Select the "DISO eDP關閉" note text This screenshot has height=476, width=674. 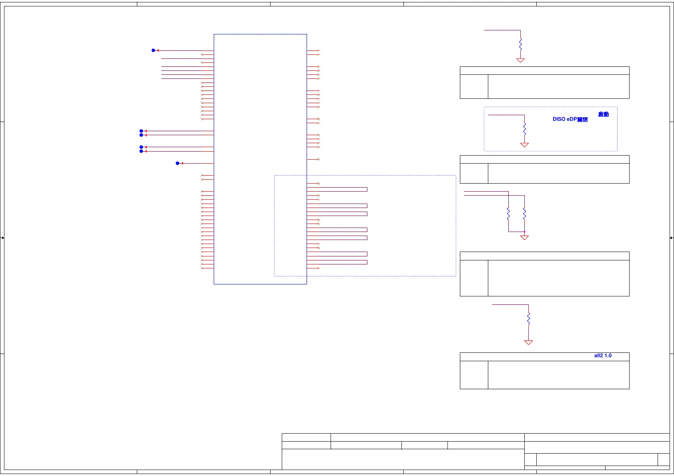(570, 119)
